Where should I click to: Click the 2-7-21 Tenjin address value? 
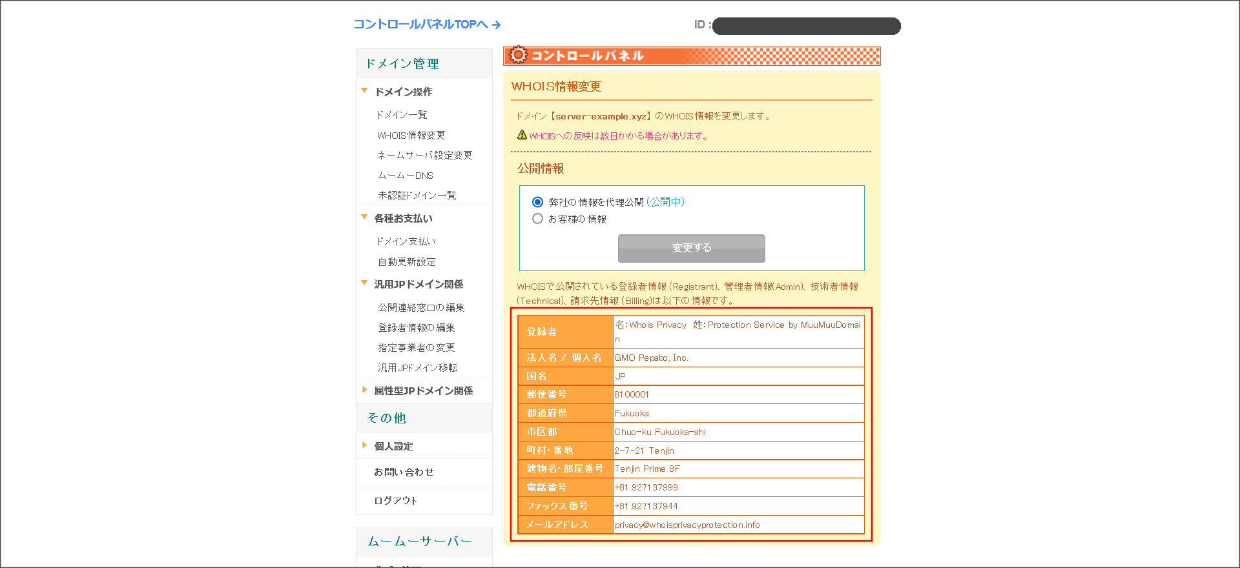[644, 451]
